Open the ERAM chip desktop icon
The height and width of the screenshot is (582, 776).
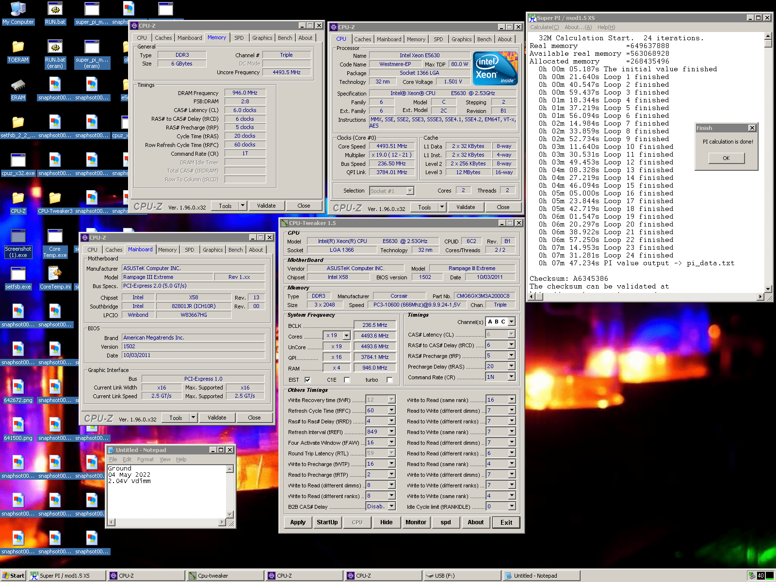tap(18, 85)
